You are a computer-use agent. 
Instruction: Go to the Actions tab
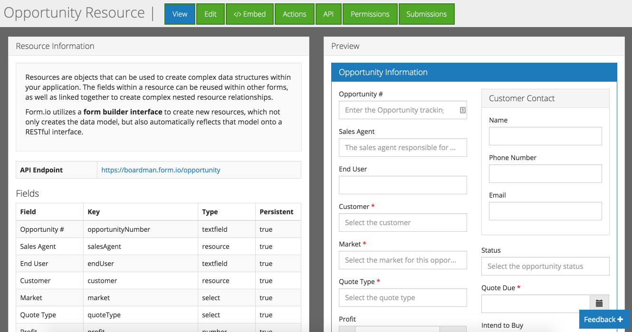[x=294, y=14]
